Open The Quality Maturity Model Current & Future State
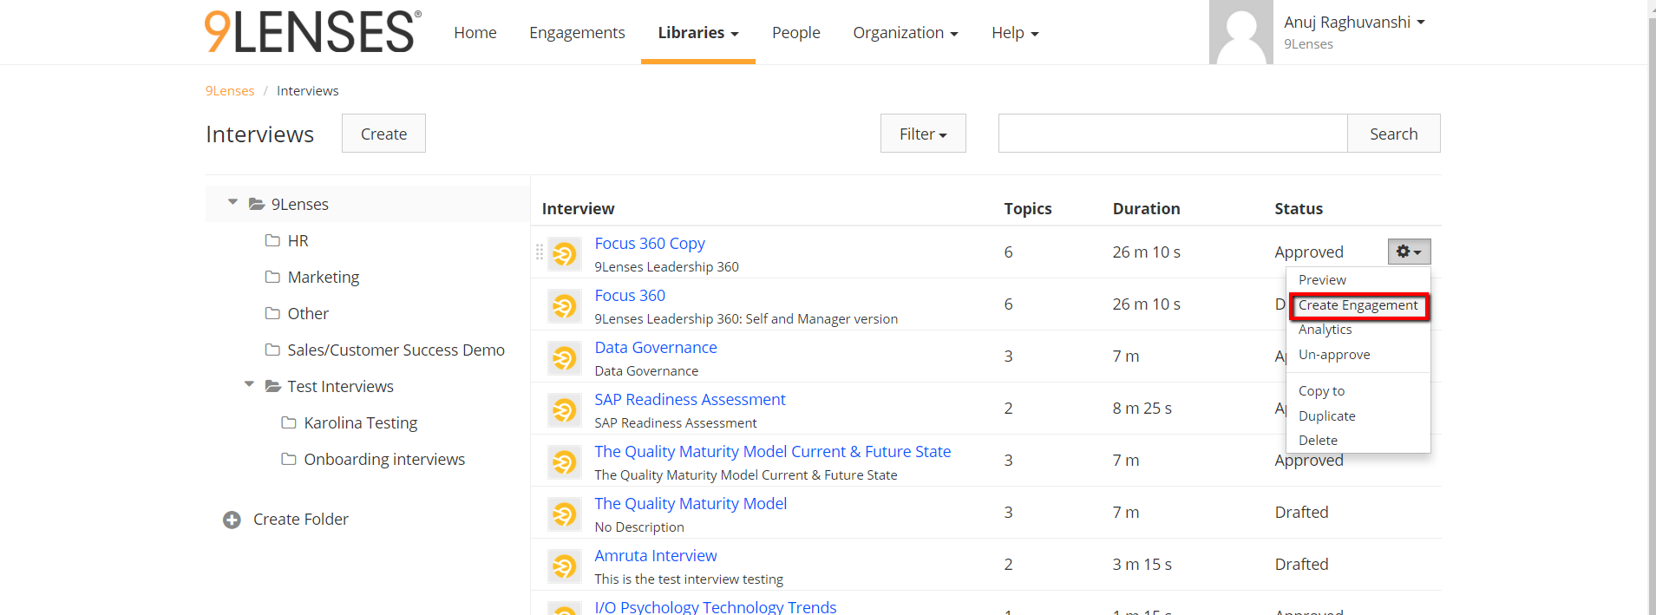The height and width of the screenshot is (615, 1656). [x=772, y=452]
